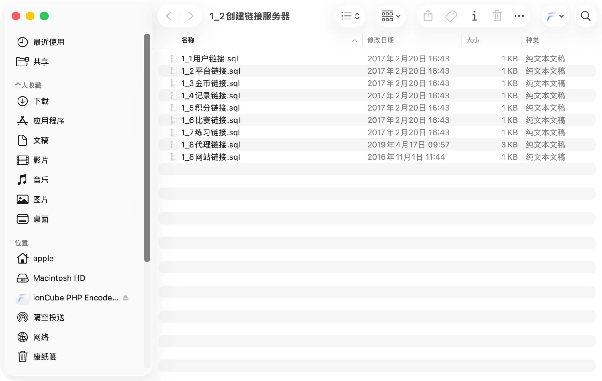The image size is (602, 381).
Task: Click the tag icon in toolbar
Action: (x=451, y=16)
